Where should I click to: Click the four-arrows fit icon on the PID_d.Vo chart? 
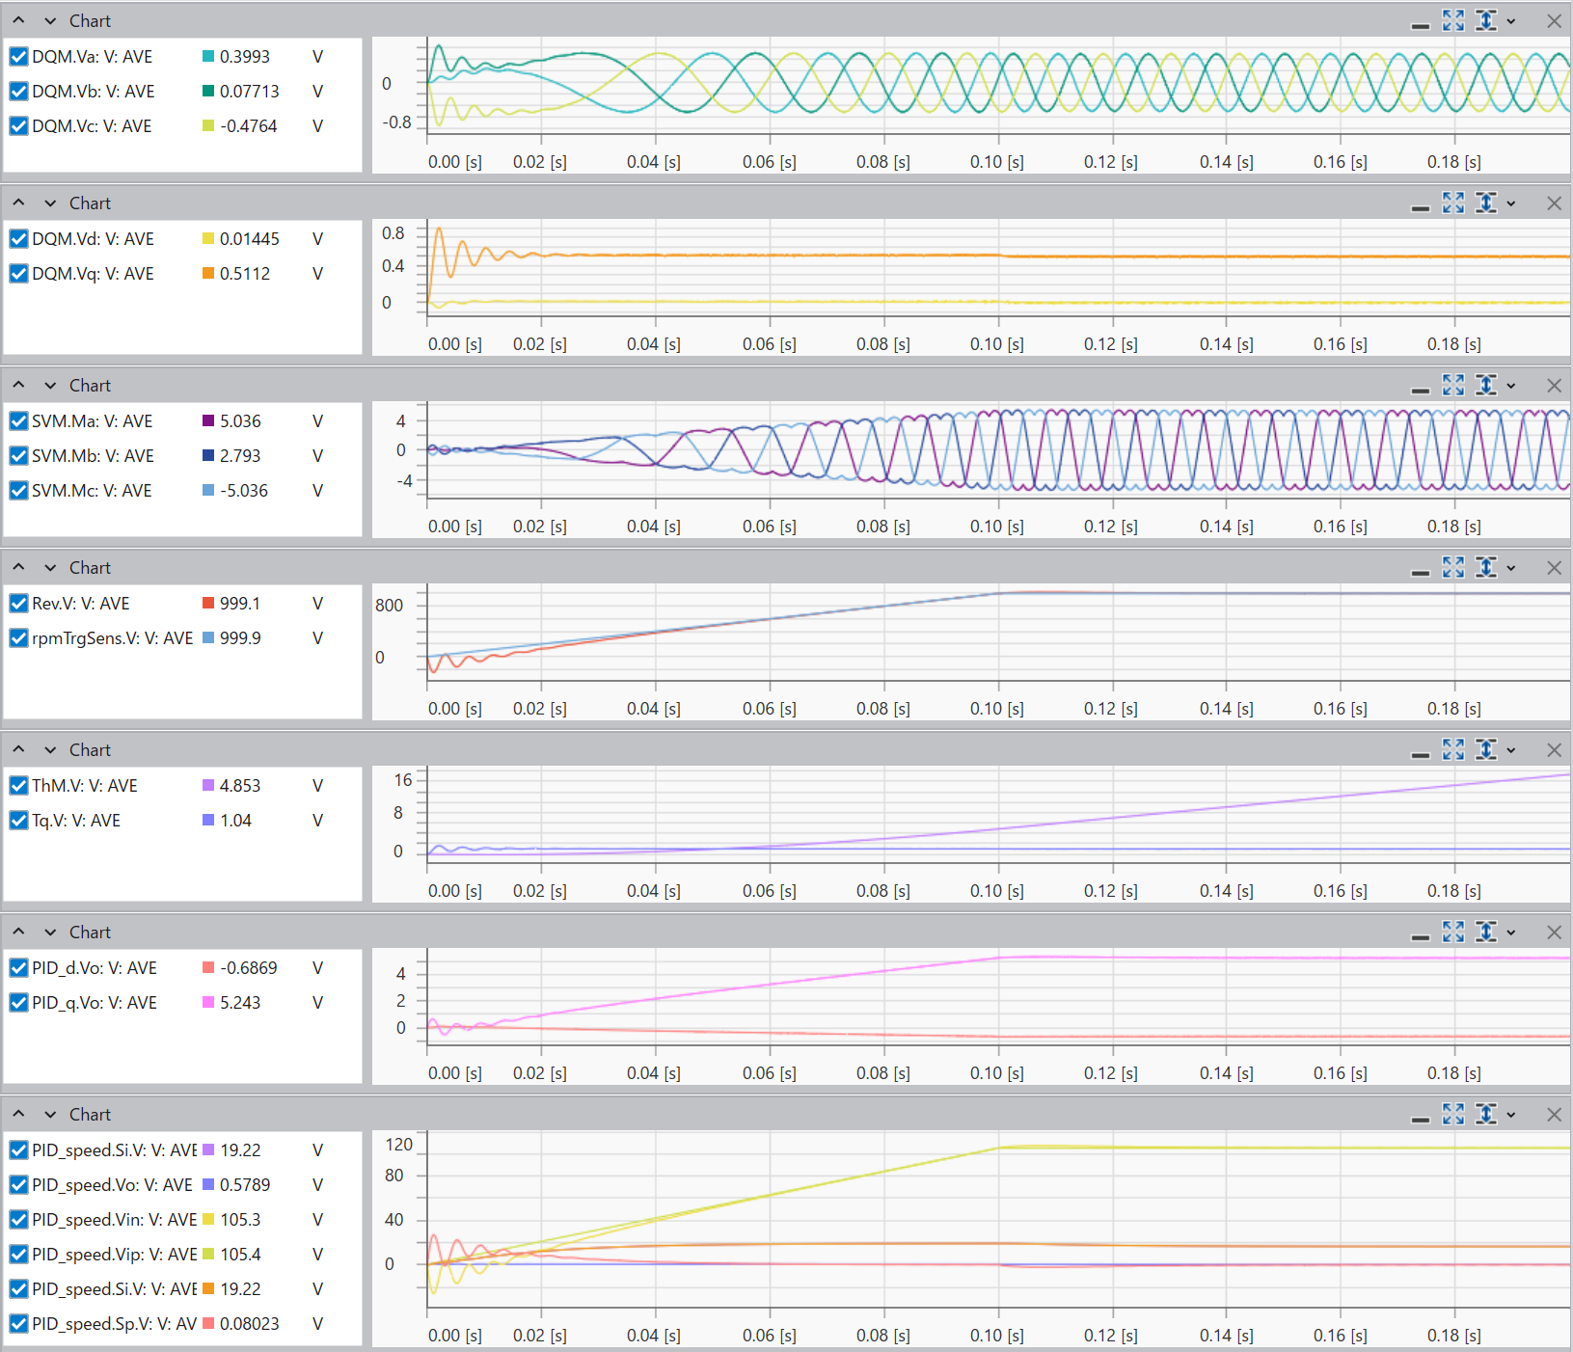point(1452,932)
